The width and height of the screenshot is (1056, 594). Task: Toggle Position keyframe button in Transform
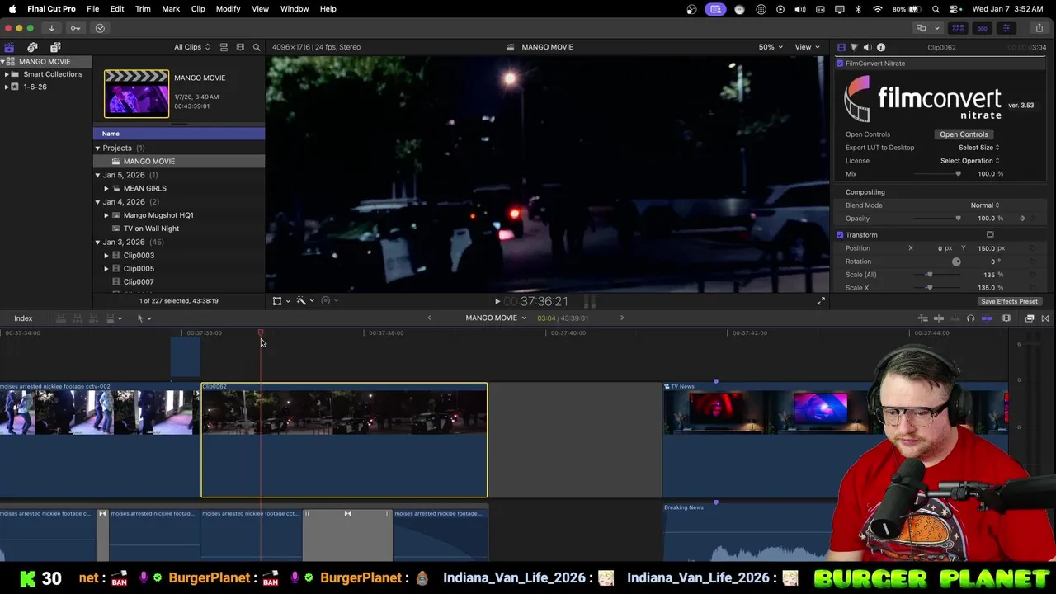(1032, 248)
